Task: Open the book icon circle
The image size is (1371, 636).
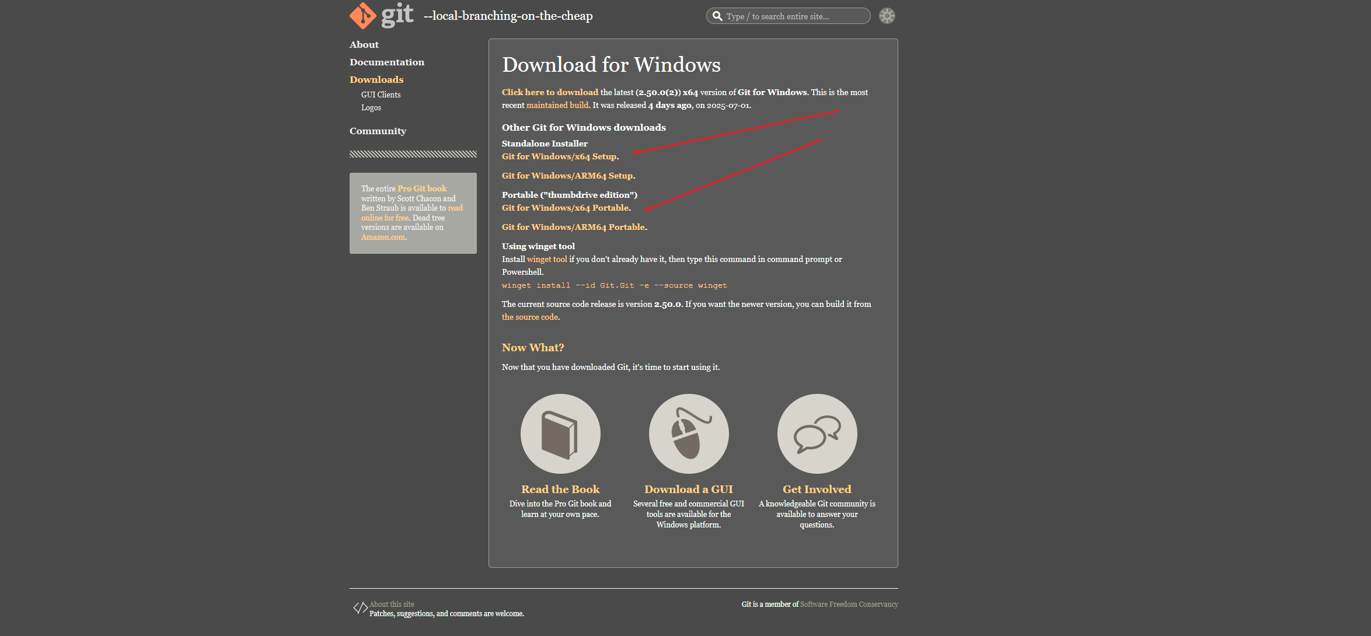Action: (x=560, y=434)
